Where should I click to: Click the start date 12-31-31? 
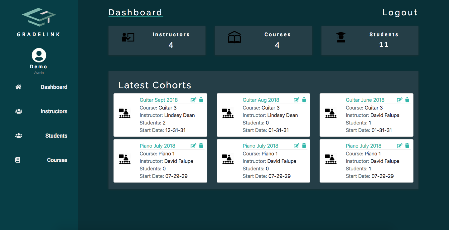point(176,130)
